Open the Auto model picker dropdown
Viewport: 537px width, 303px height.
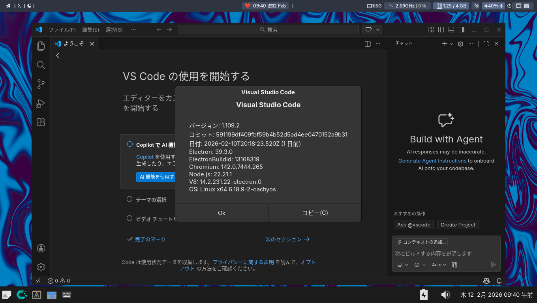(x=439, y=265)
